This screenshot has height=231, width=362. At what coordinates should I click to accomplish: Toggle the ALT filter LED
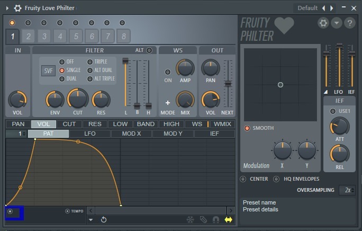pos(149,50)
